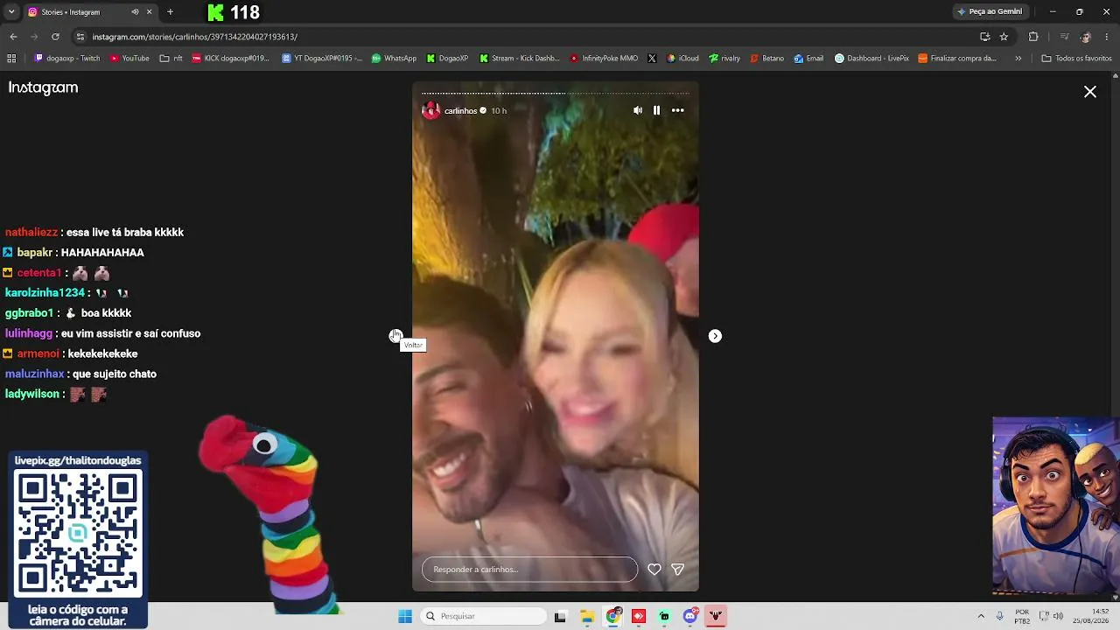Reload the current page
The width and height of the screenshot is (1120, 630).
(x=55, y=37)
